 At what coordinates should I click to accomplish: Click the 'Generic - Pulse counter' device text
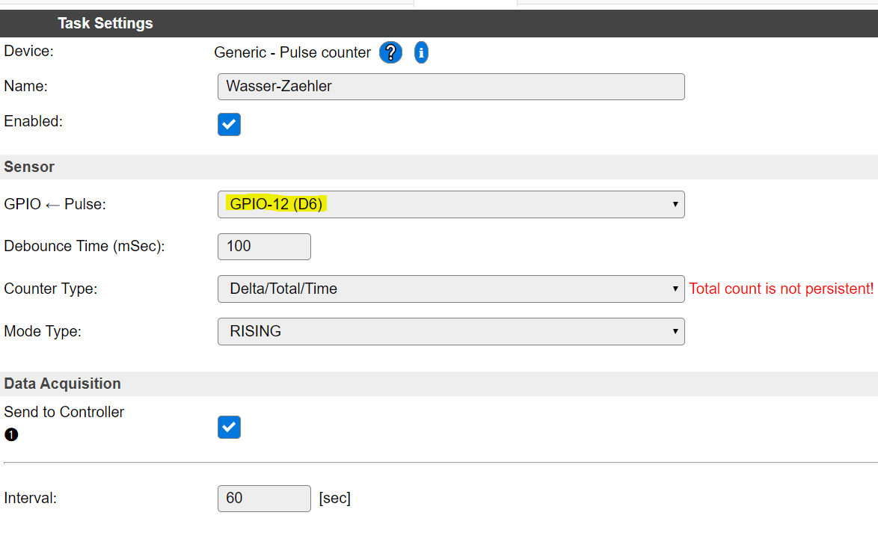pyautogui.click(x=292, y=52)
